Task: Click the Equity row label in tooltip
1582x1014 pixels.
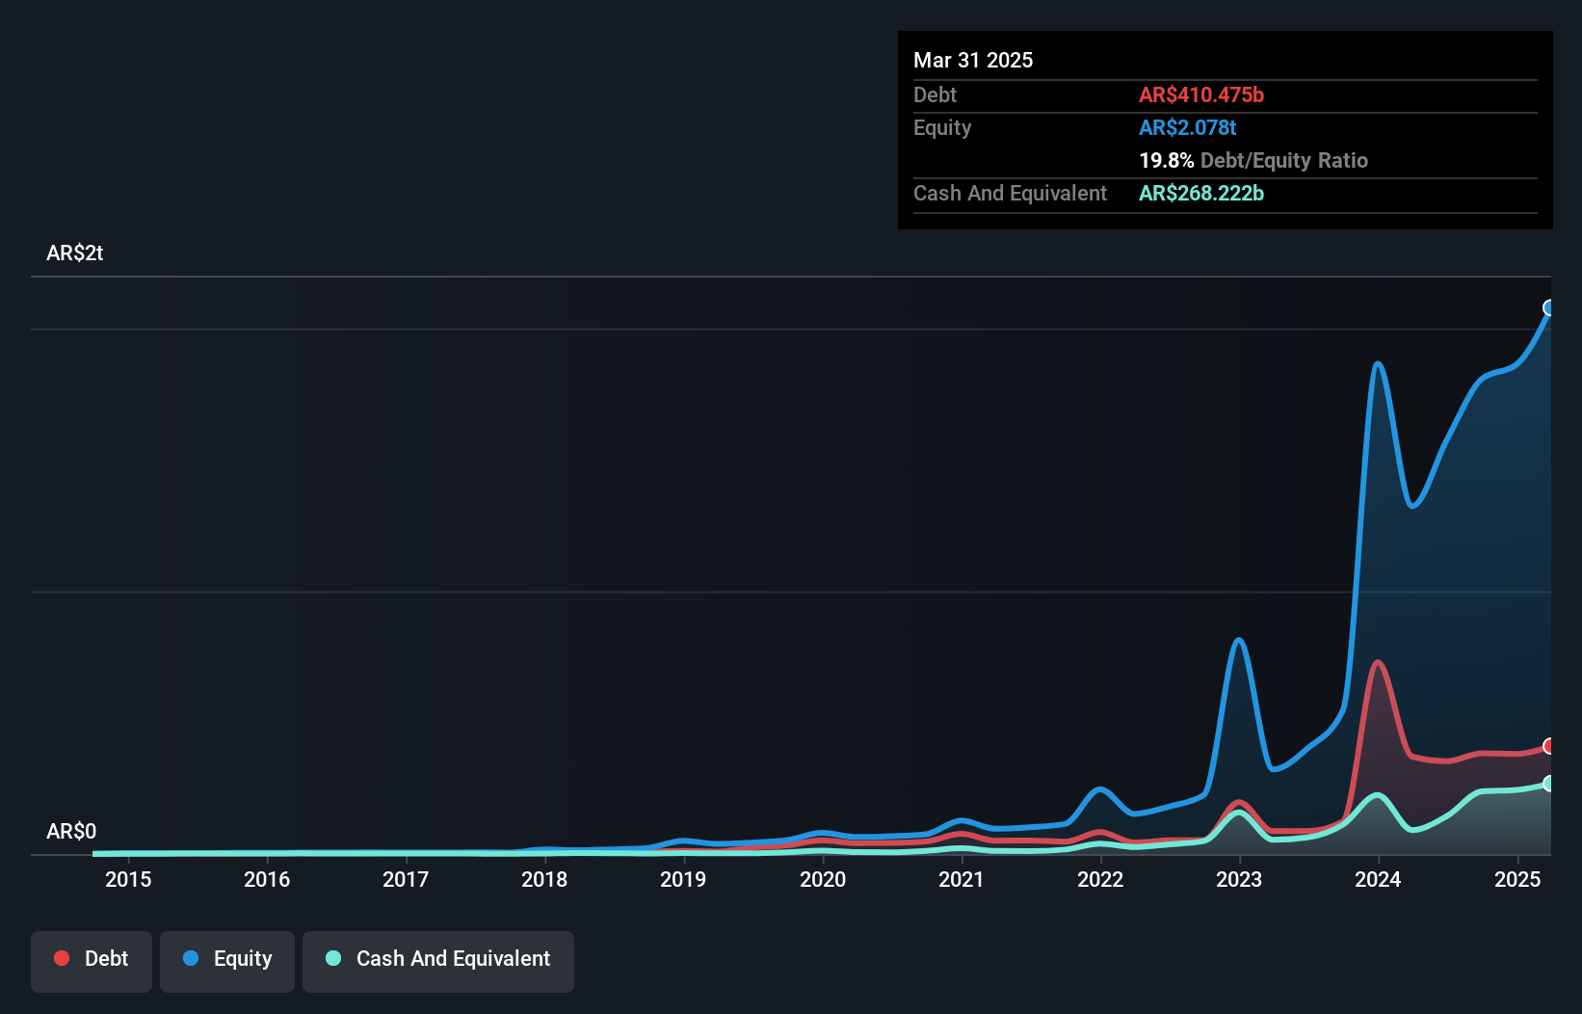Action: tap(942, 127)
